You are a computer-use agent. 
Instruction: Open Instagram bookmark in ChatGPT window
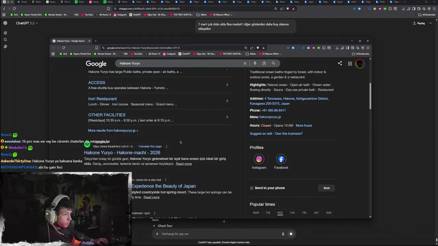click(x=120, y=15)
